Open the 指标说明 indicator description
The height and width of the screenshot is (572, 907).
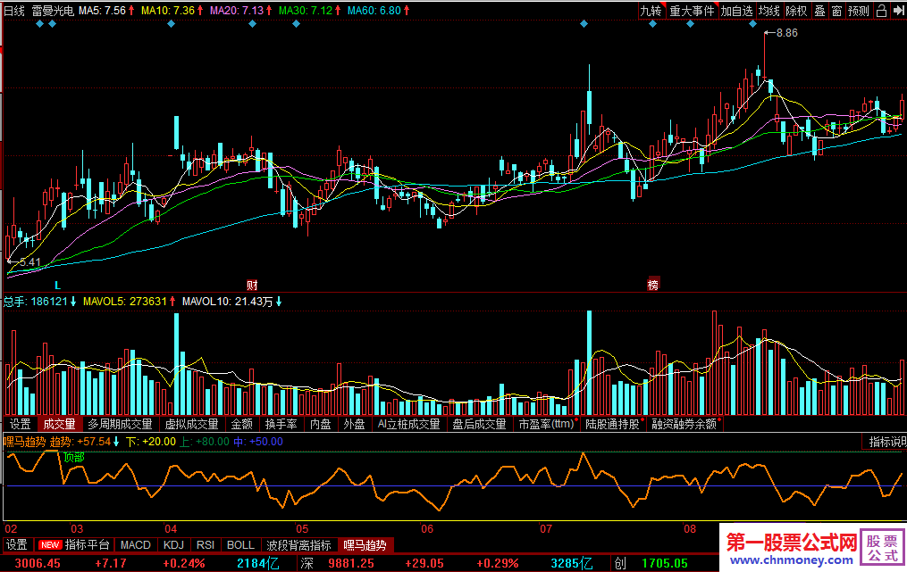[886, 442]
